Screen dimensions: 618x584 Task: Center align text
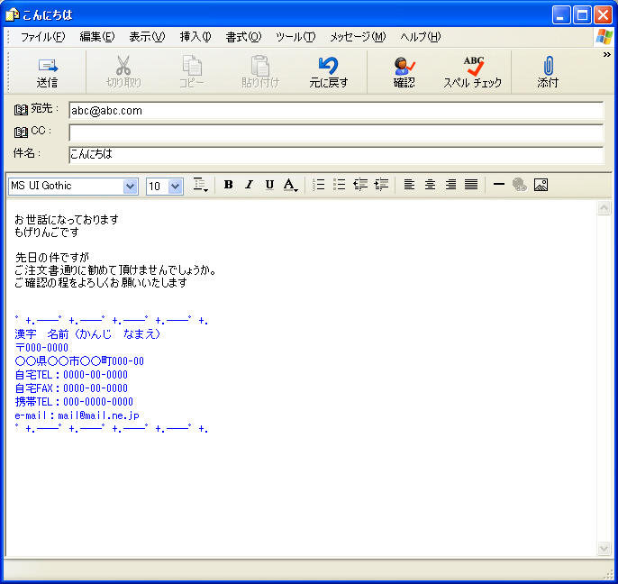click(430, 185)
